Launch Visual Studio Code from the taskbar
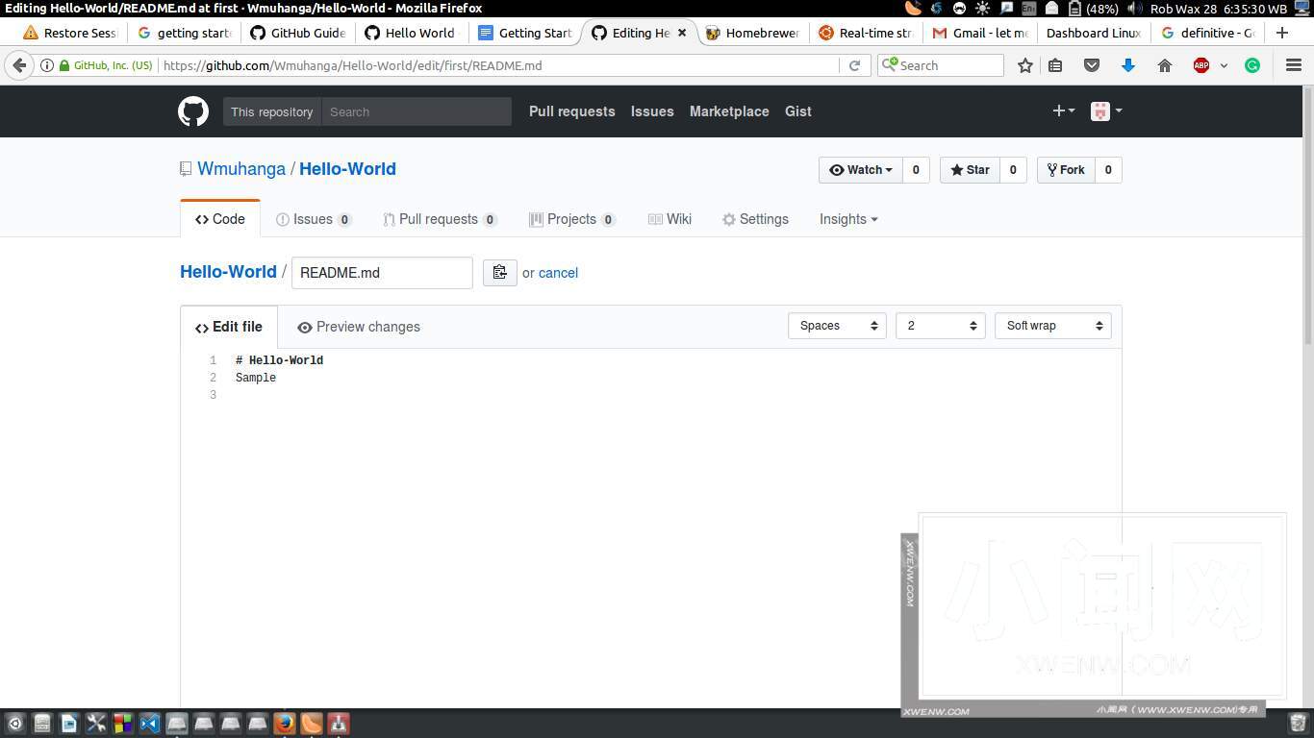This screenshot has width=1314, height=738. [x=149, y=724]
